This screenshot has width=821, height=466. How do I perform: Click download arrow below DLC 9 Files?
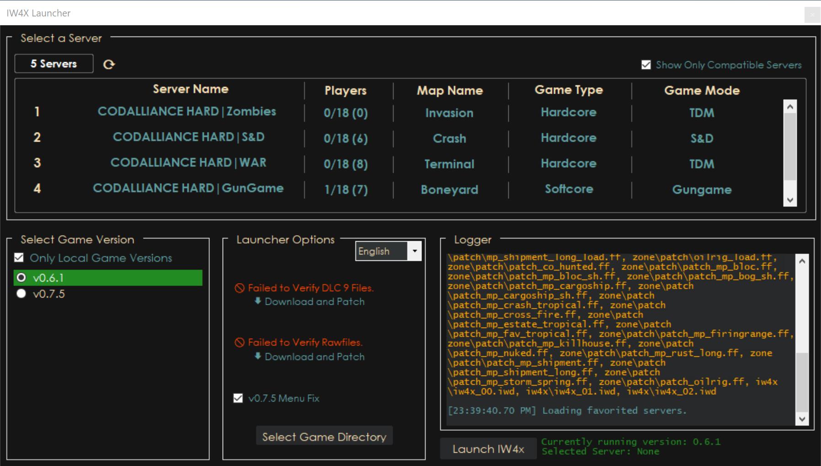(258, 301)
